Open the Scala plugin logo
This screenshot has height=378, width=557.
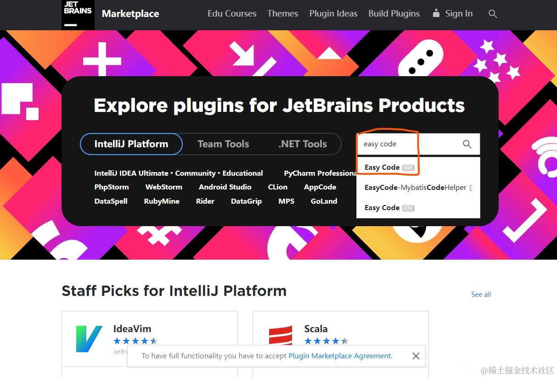[x=281, y=335]
